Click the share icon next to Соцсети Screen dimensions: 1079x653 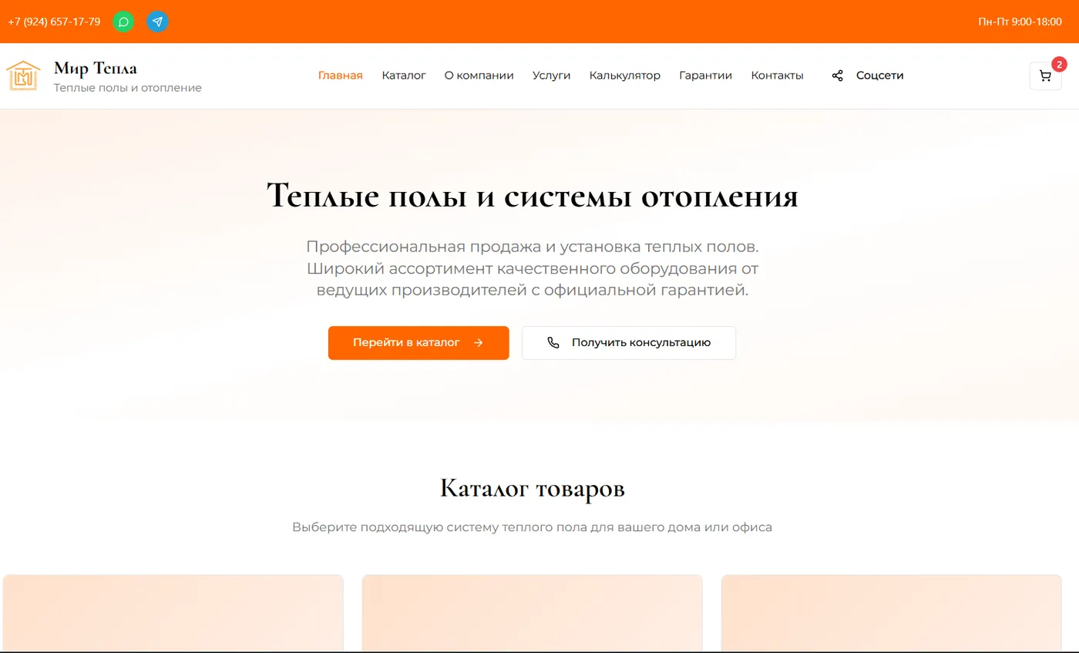[x=838, y=76]
